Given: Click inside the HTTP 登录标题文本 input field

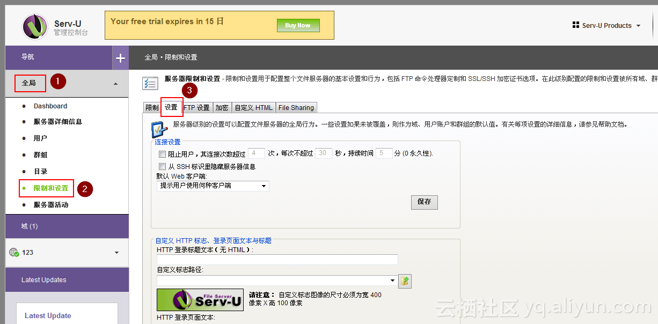Looking at the screenshot, I should click(277, 260).
